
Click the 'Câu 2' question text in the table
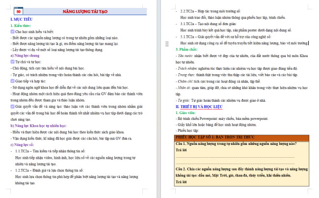241,172
